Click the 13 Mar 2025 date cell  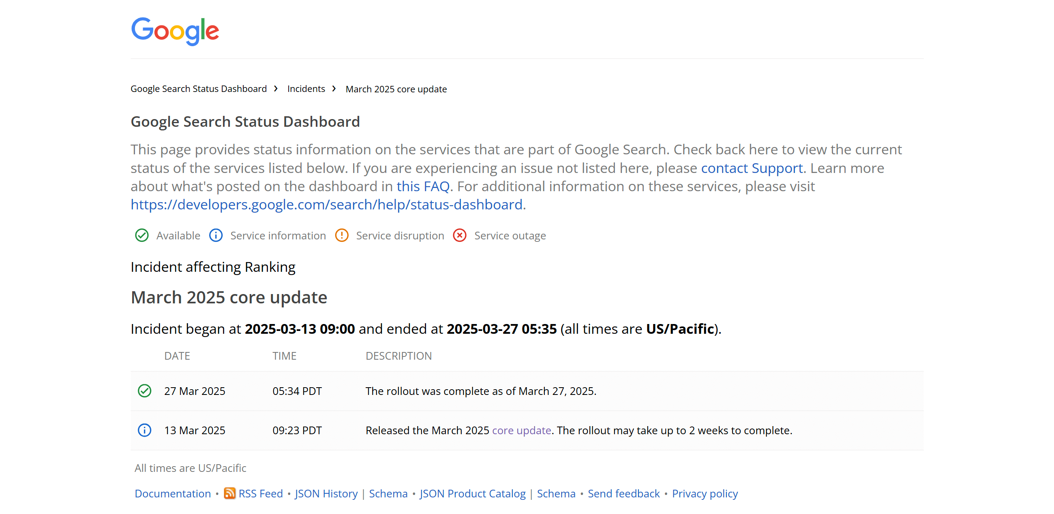coord(195,430)
